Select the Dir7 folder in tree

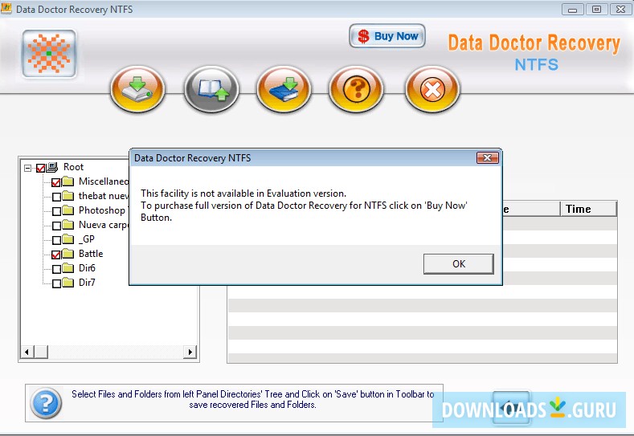87,283
